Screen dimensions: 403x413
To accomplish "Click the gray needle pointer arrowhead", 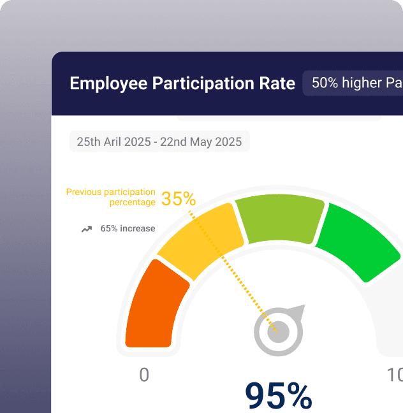I will [x=298, y=313].
